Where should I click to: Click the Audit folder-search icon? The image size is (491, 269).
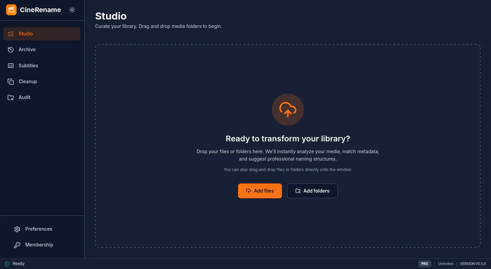tap(11, 97)
